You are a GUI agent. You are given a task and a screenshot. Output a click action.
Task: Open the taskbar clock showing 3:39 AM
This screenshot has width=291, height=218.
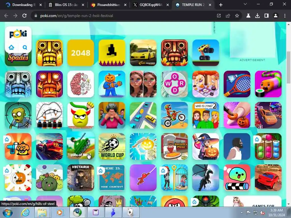(276, 213)
